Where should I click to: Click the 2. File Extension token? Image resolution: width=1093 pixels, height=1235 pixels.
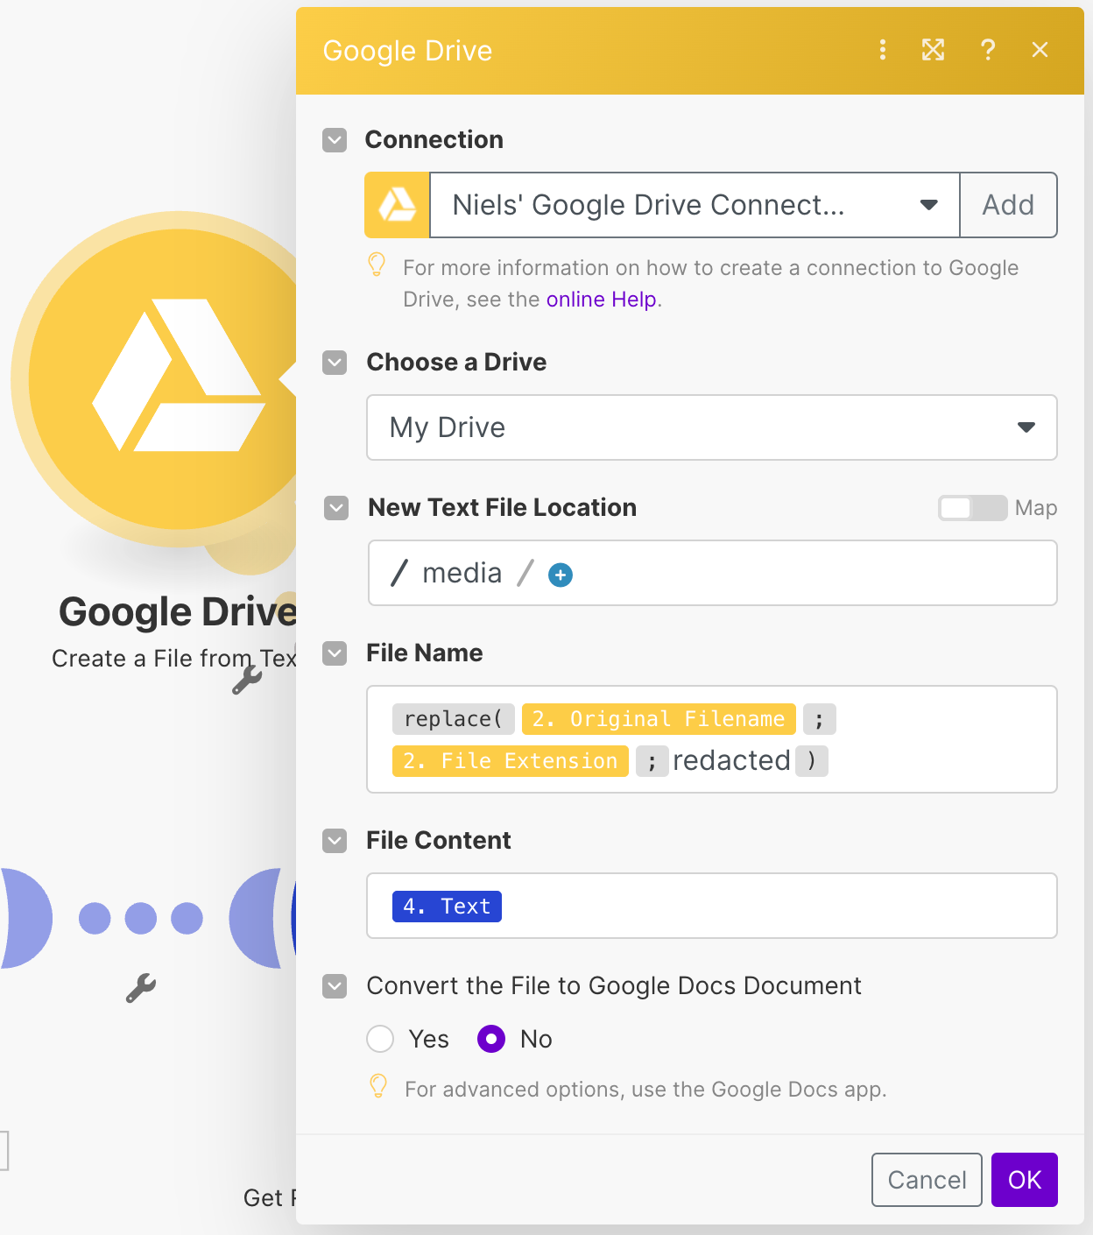tap(511, 761)
